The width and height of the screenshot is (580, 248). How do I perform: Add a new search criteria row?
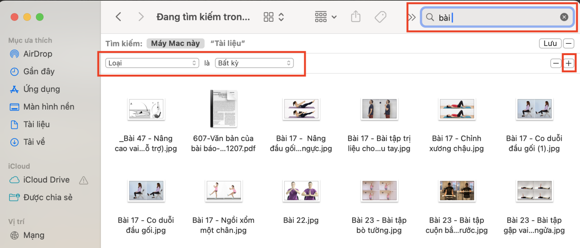569,63
